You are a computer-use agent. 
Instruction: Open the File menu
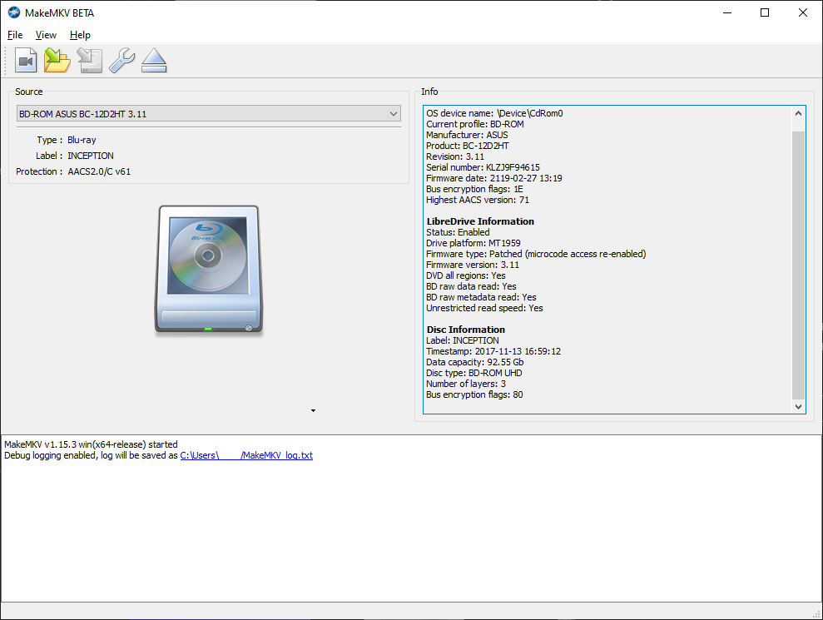click(x=15, y=35)
